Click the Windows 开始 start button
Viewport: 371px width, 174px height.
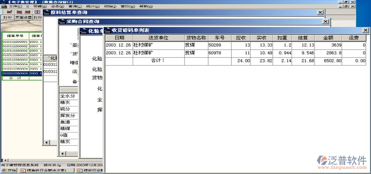[9, 170]
